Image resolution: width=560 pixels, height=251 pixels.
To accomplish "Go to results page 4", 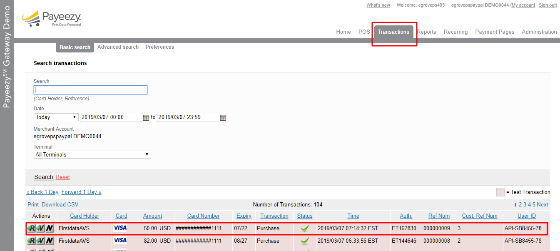I will coord(529,204).
